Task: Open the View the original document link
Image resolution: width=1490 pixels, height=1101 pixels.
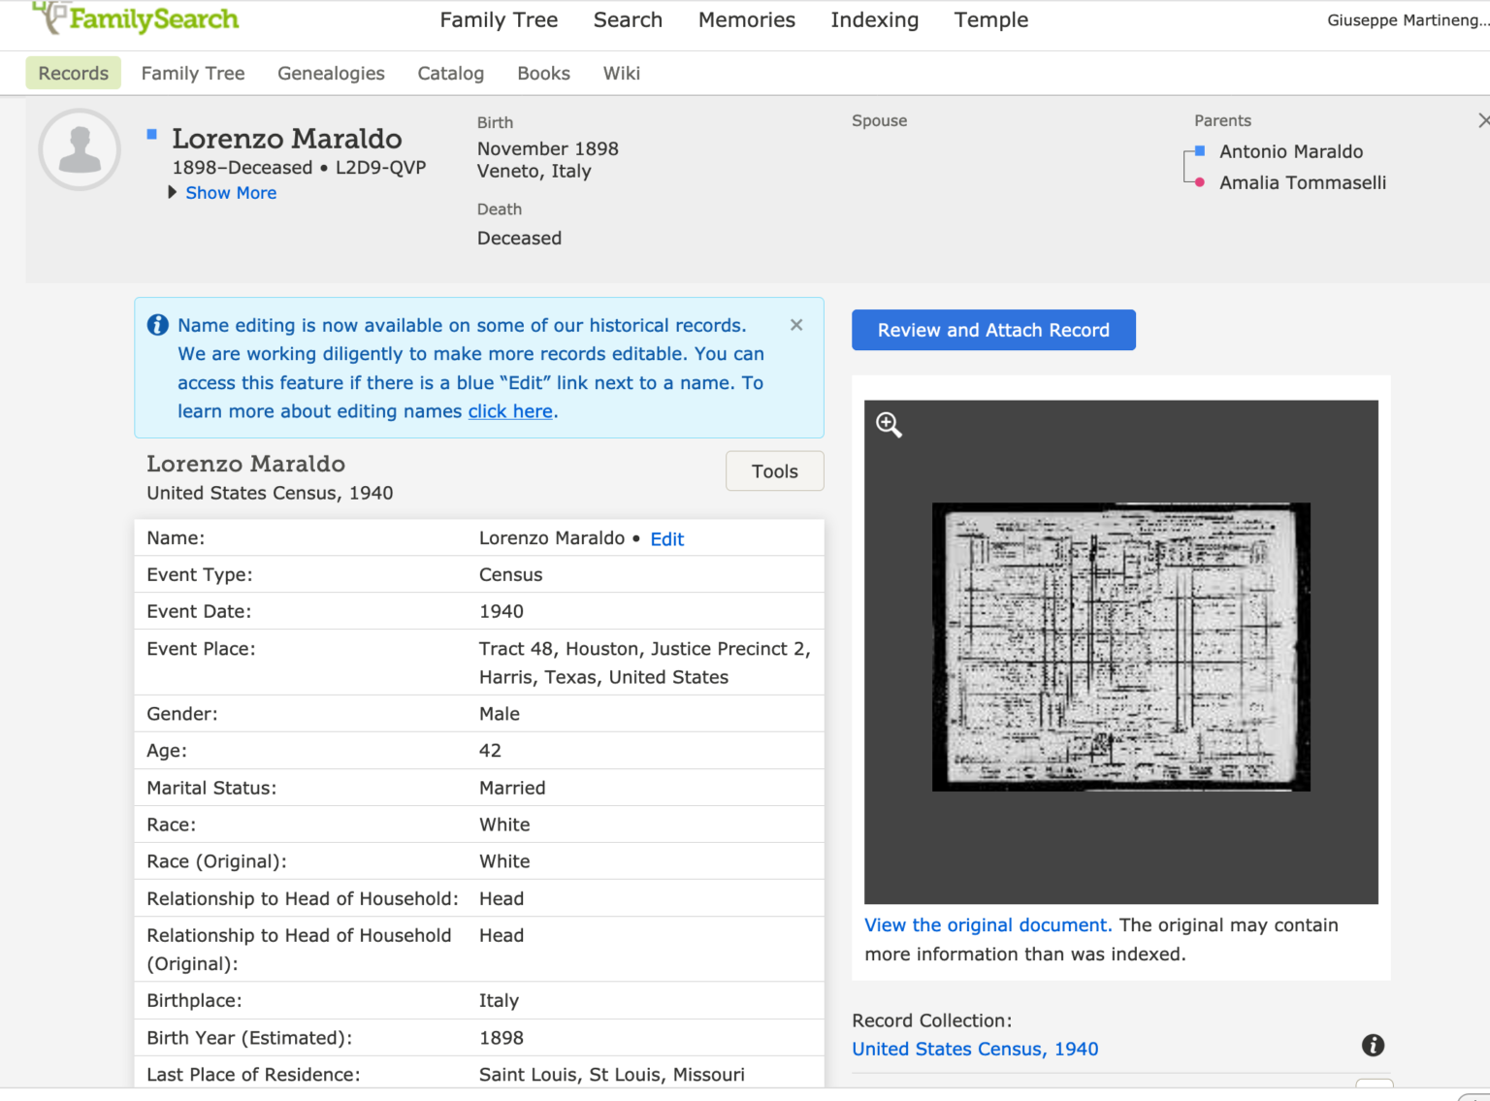Action: (x=986, y=924)
